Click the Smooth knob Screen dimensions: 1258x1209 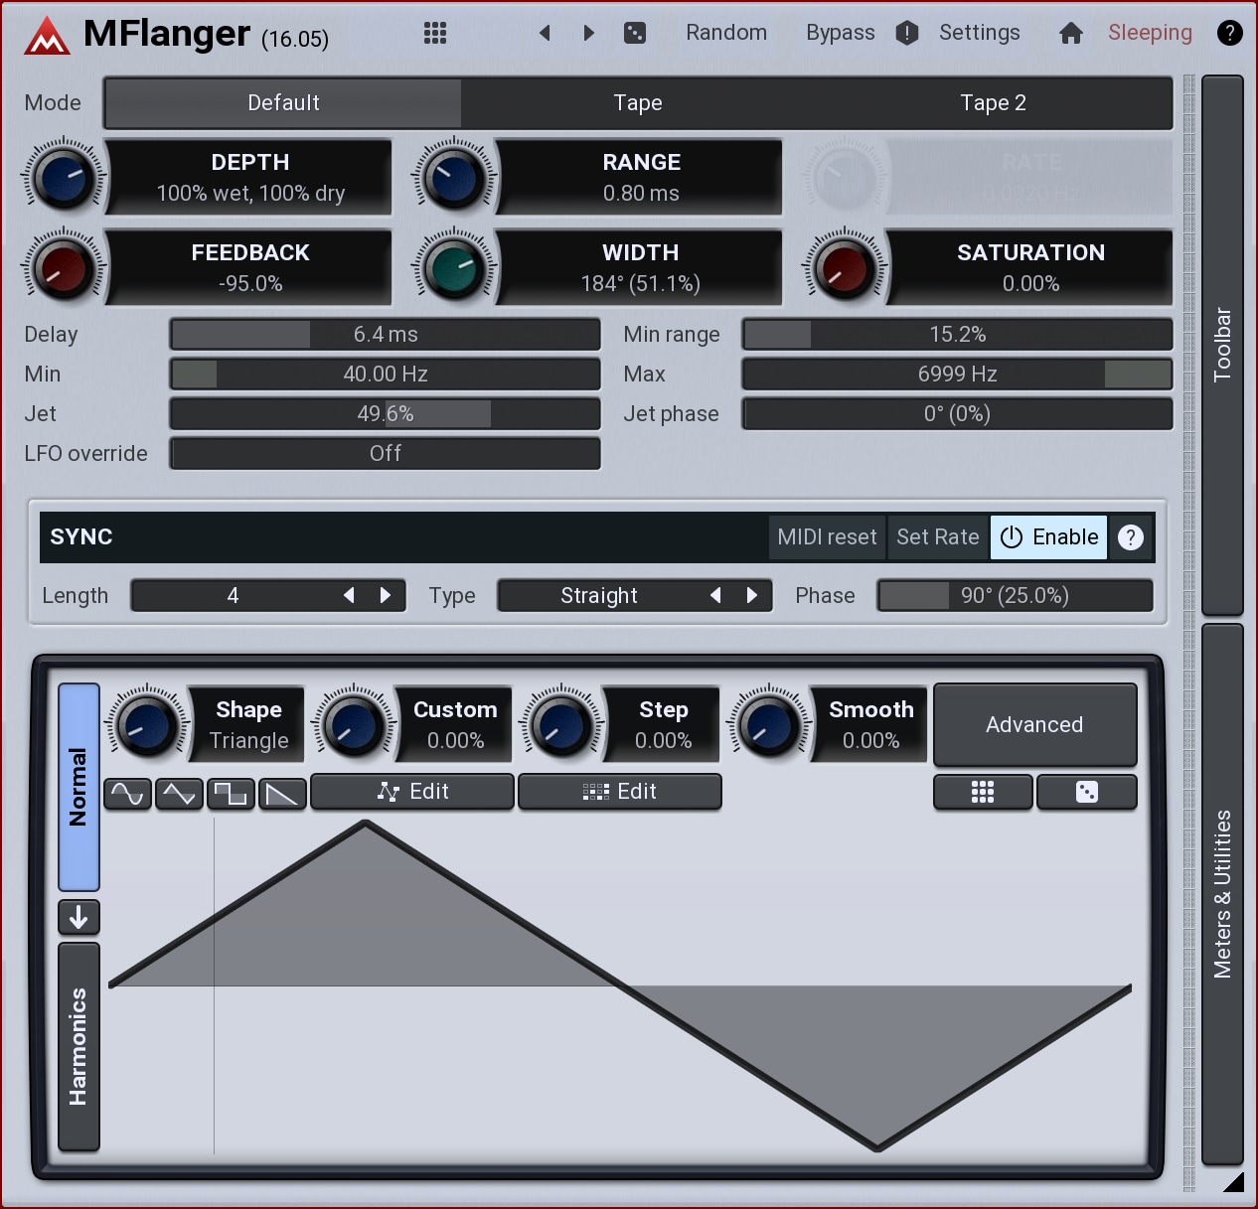coord(768,725)
